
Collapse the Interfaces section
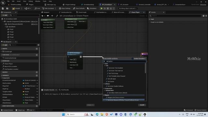pyautogui.click(x=2, y=61)
